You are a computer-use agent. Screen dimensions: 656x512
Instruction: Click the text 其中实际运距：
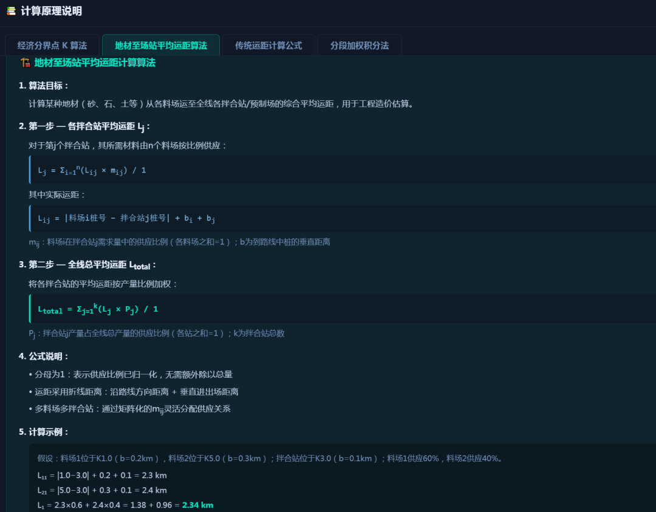(x=57, y=195)
